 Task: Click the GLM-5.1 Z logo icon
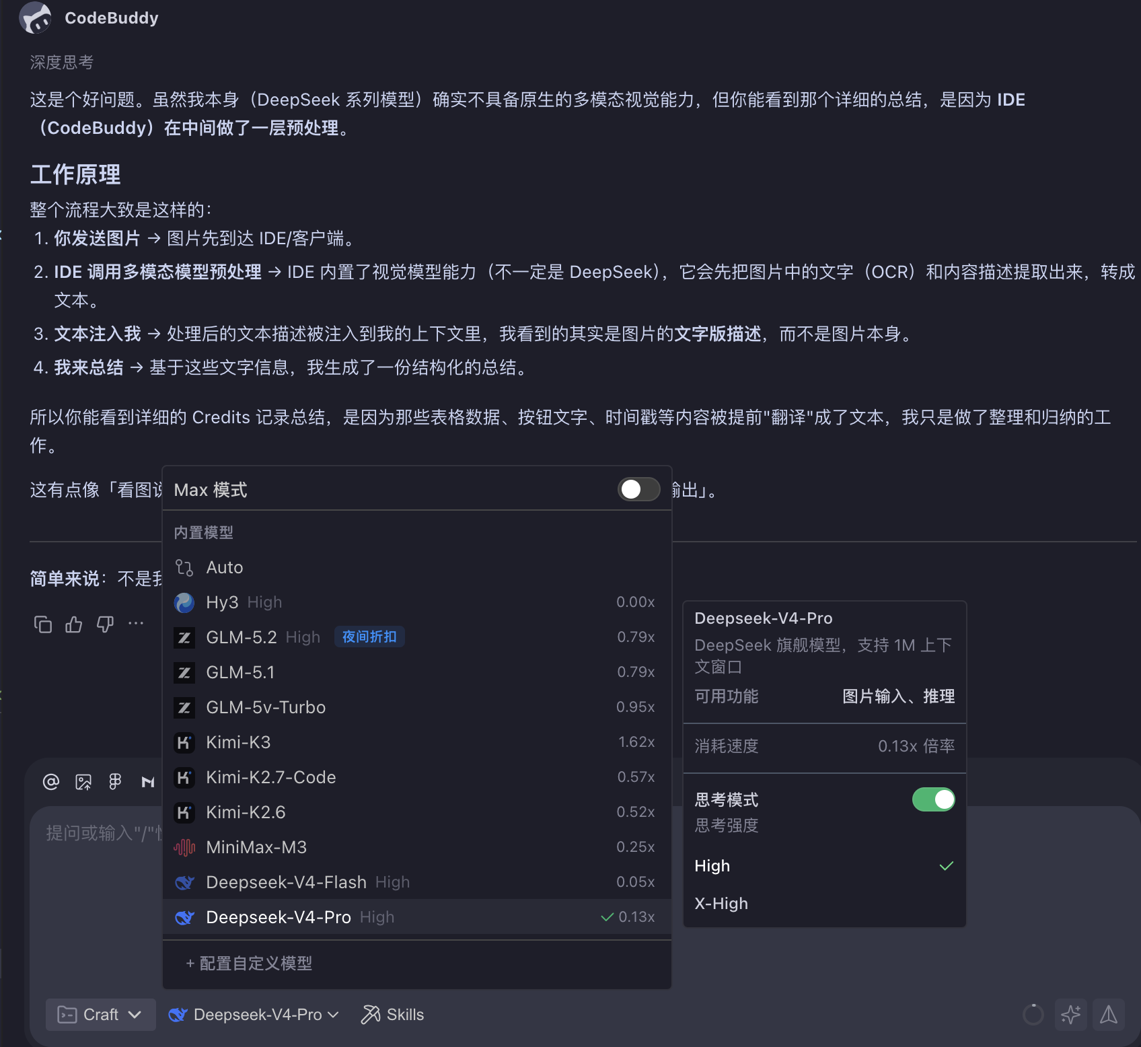pos(184,672)
